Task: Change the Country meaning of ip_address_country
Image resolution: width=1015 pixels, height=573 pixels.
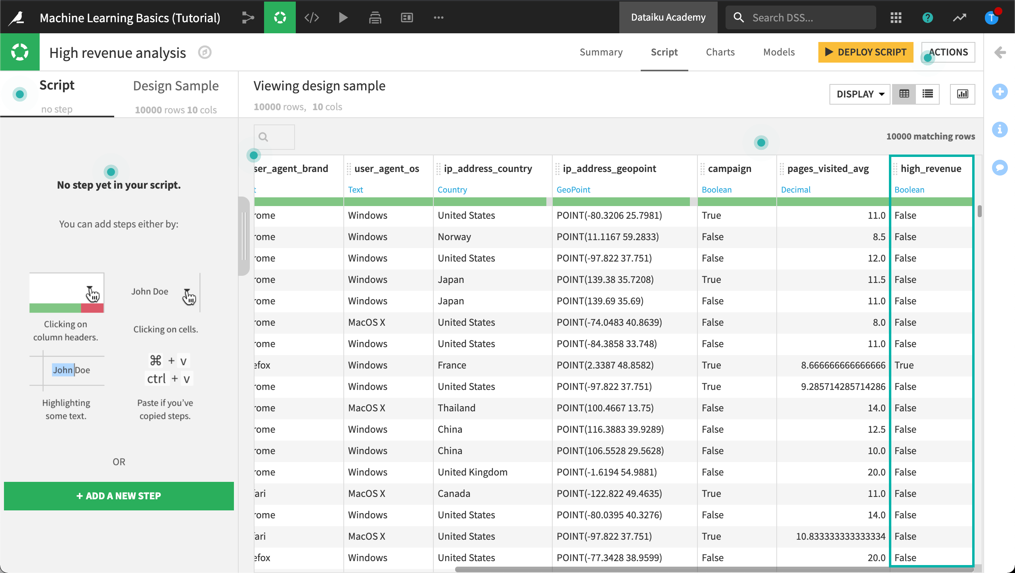Action: (452, 190)
